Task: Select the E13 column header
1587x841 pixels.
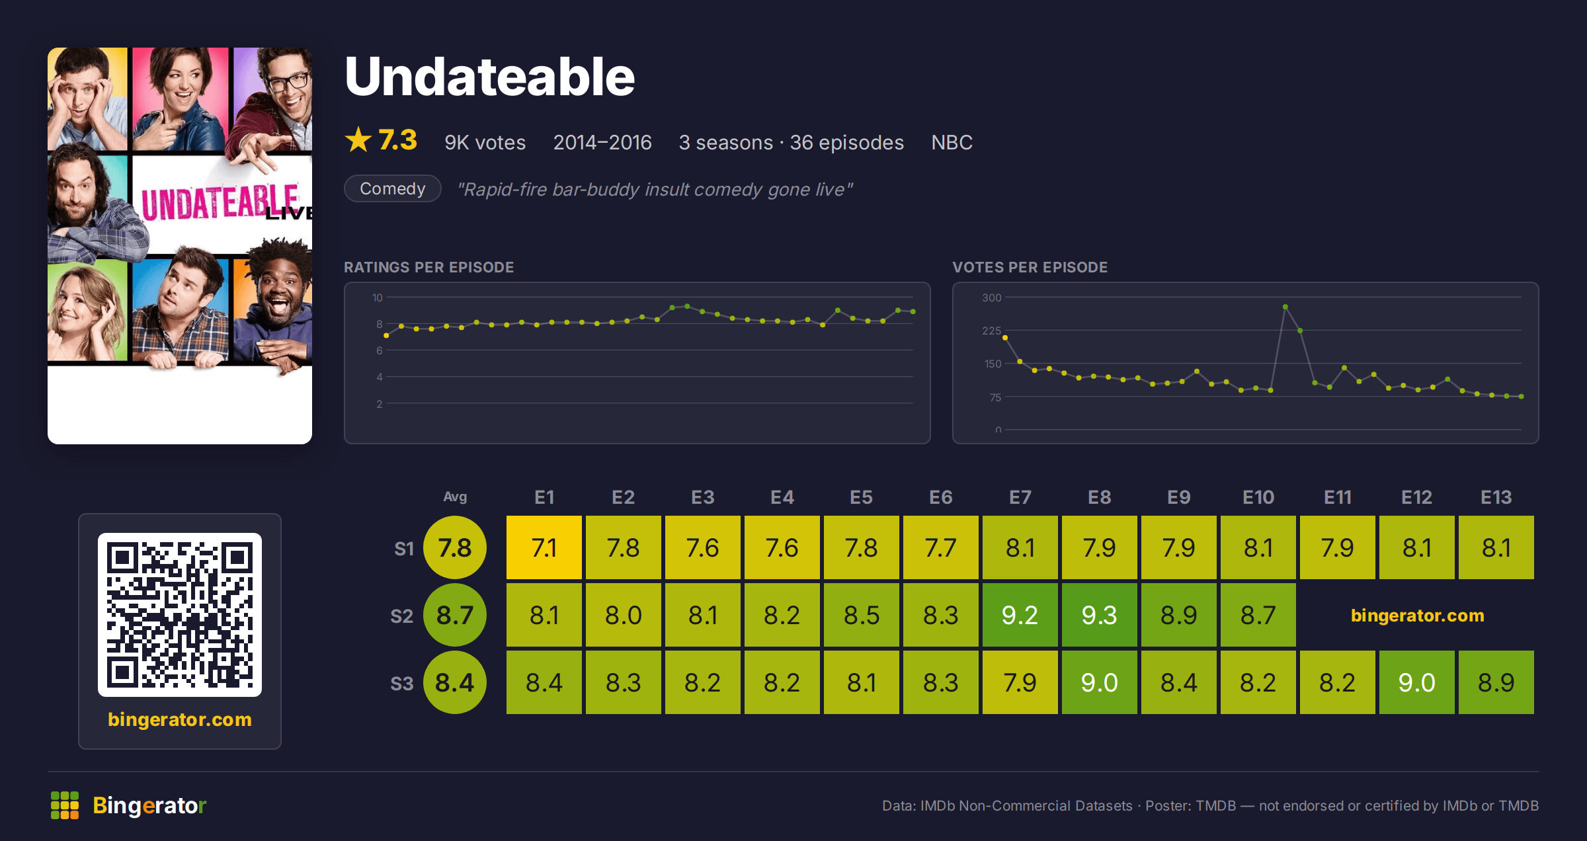Action: (x=1496, y=497)
